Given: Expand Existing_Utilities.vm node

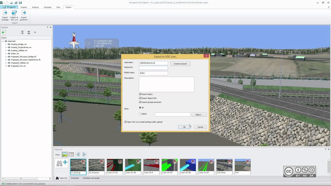Looking at the screenshot, I should click(6, 51).
